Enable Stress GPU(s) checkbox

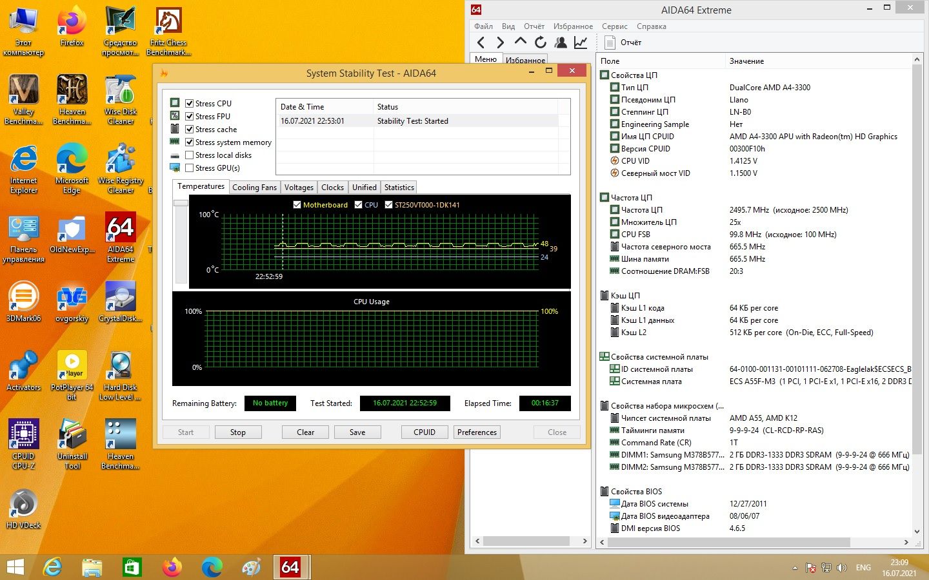click(x=190, y=168)
